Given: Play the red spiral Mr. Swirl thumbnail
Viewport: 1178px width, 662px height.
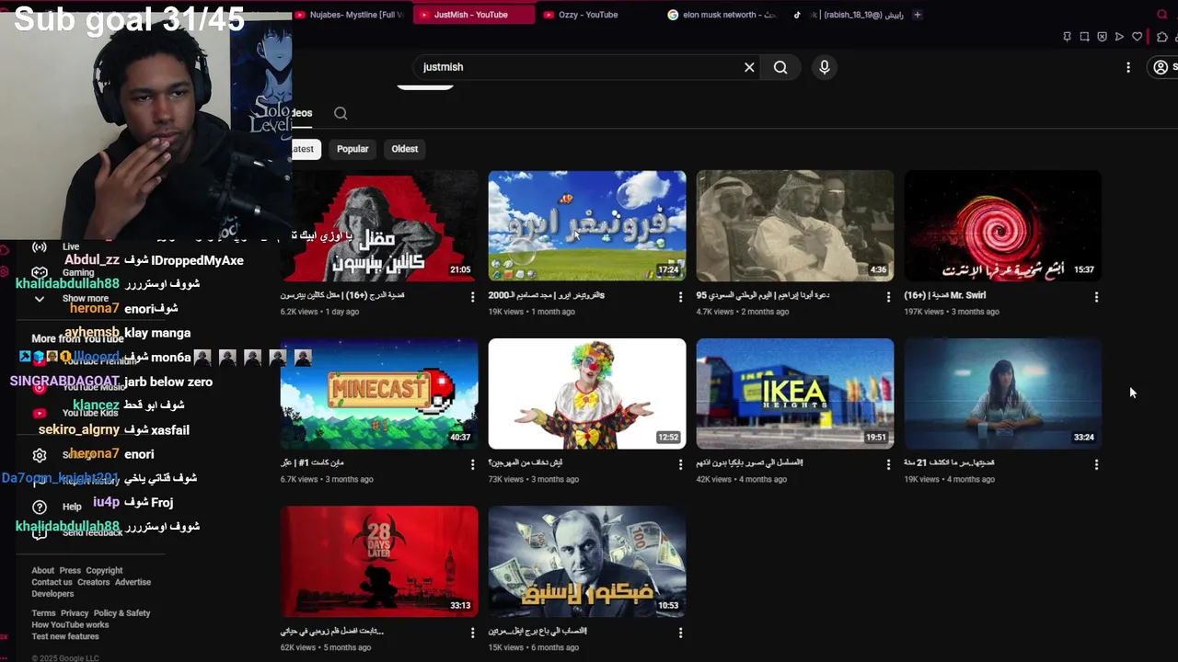Looking at the screenshot, I should [1003, 226].
